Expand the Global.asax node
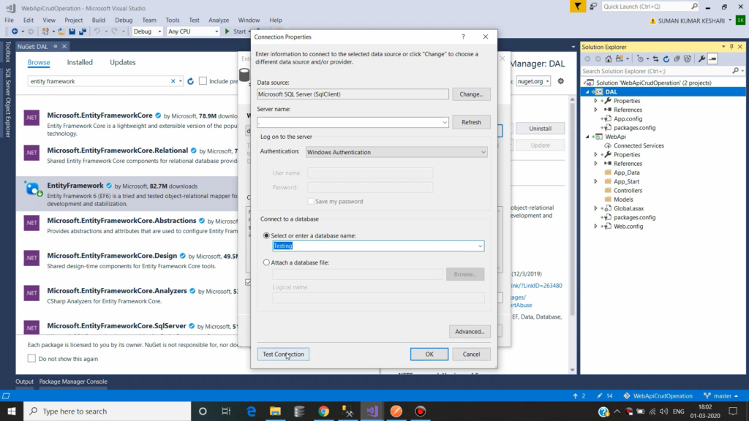 tap(595, 208)
